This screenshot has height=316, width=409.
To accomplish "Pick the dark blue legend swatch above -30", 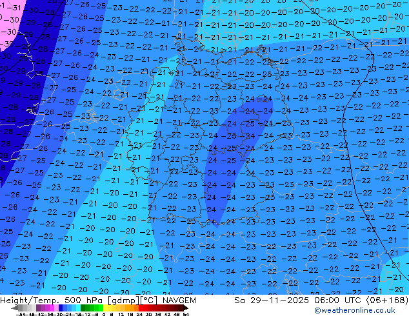I will 61,308.
